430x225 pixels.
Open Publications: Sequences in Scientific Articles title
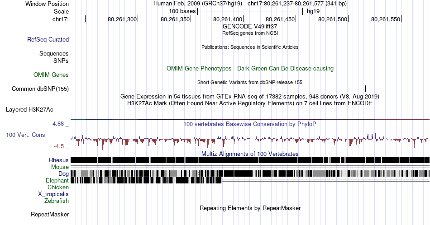[x=250, y=47]
